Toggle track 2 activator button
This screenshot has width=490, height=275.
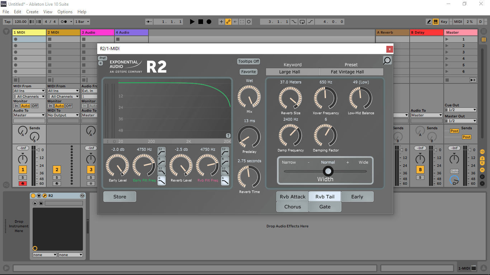point(57,170)
